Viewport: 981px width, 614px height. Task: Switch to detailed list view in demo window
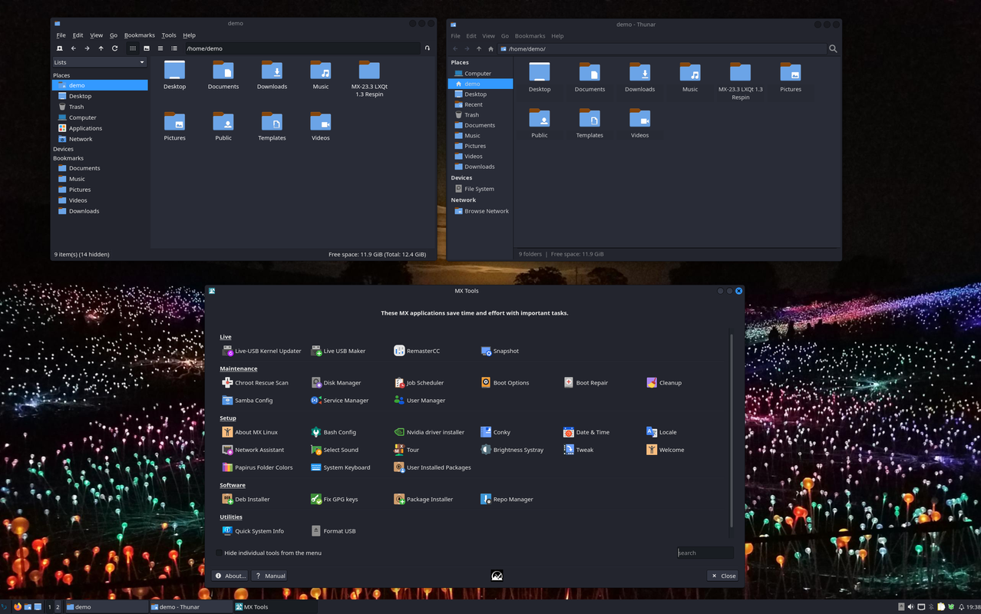[x=174, y=48]
